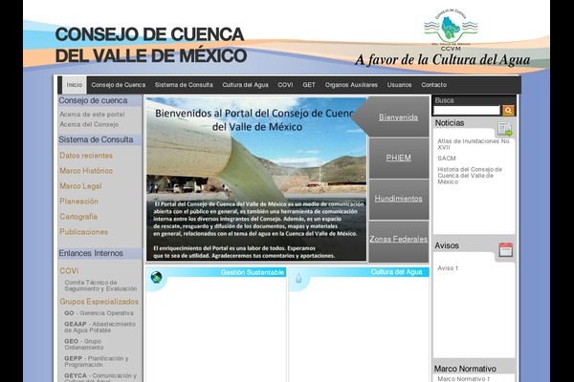574x382 pixels.
Task: Open the SACM news item
Action: (x=447, y=159)
